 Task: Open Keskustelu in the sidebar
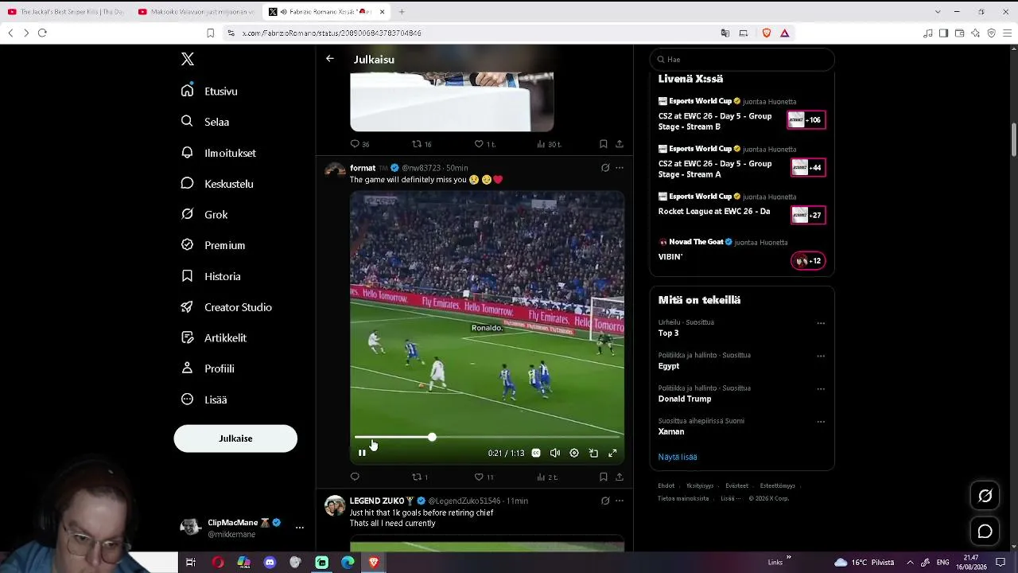click(x=218, y=184)
